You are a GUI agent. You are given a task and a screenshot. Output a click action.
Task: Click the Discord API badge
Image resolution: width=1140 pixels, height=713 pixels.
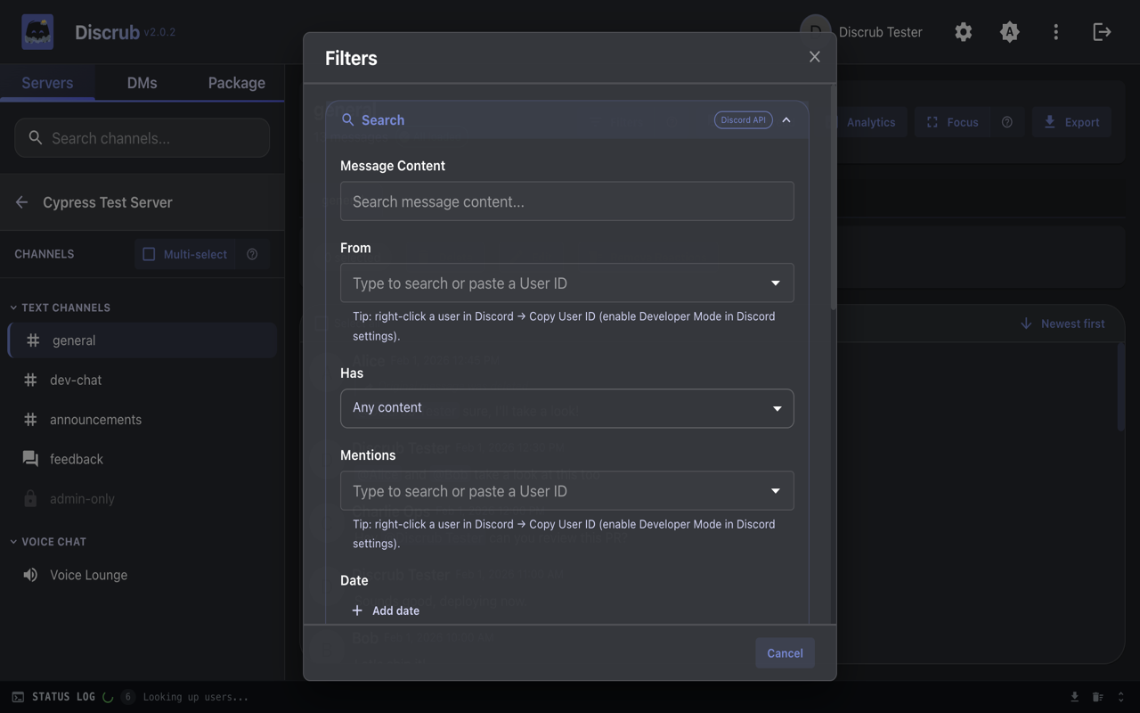point(743,120)
